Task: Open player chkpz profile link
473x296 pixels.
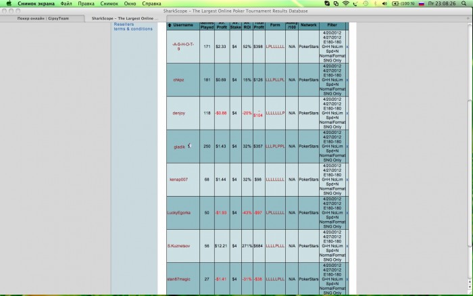Action: pos(178,80)
